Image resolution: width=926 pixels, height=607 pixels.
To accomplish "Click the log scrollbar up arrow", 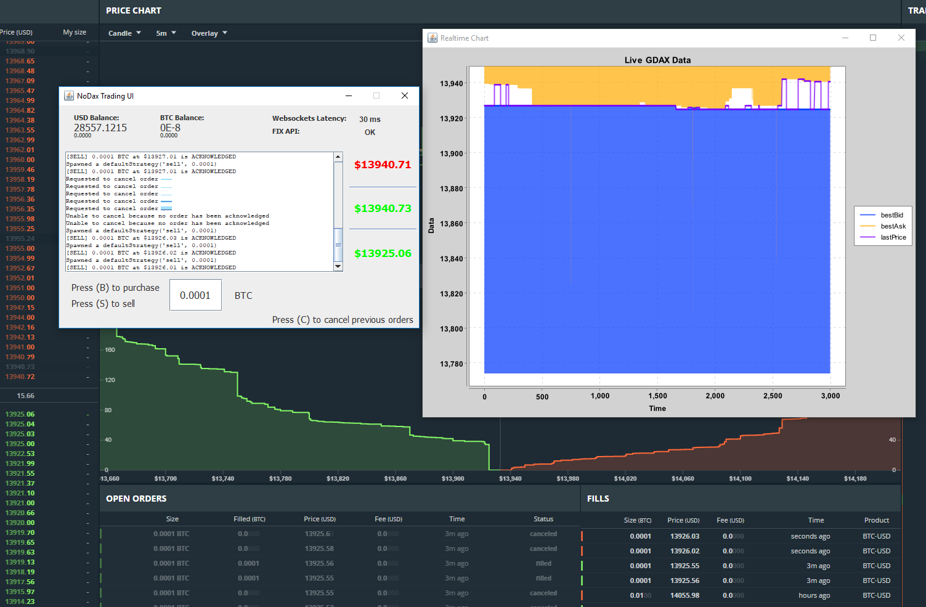I will pyautogui.click(x=338, y=157).
